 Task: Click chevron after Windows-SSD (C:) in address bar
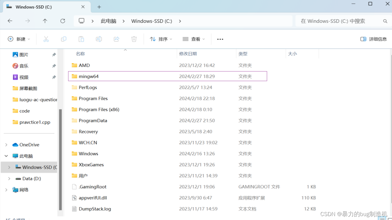(180, 21)
